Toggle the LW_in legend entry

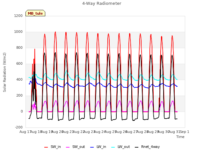pos(98,147)
